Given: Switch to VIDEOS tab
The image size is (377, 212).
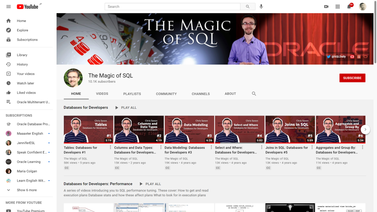Looking at the screenshot, I should pyautogui.click(x=102, y=94).
